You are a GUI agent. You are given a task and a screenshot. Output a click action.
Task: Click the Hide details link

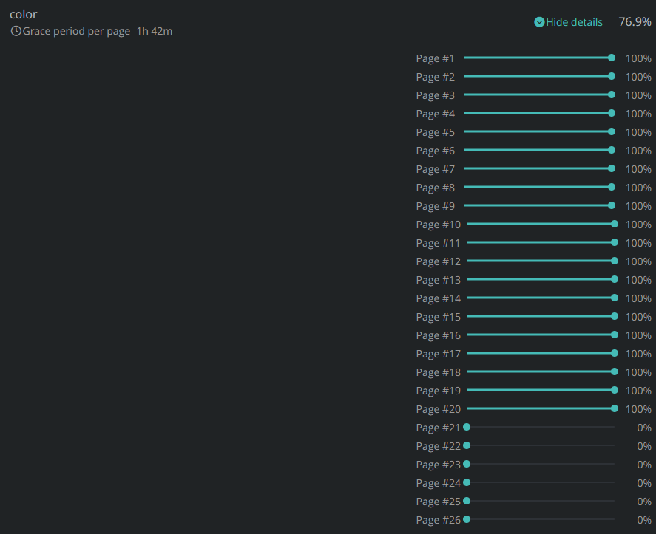tap(568, 22)
